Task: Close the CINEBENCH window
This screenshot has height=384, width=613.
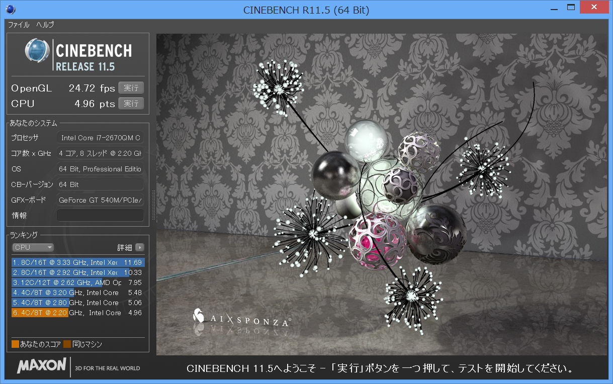Action: [x=593, y=7]
